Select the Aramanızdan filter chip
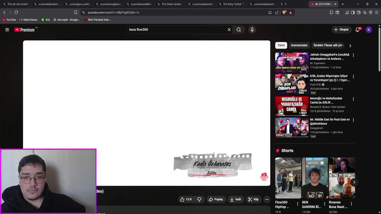Viewport: 381px width, 214px height. [x=299, y=45]
